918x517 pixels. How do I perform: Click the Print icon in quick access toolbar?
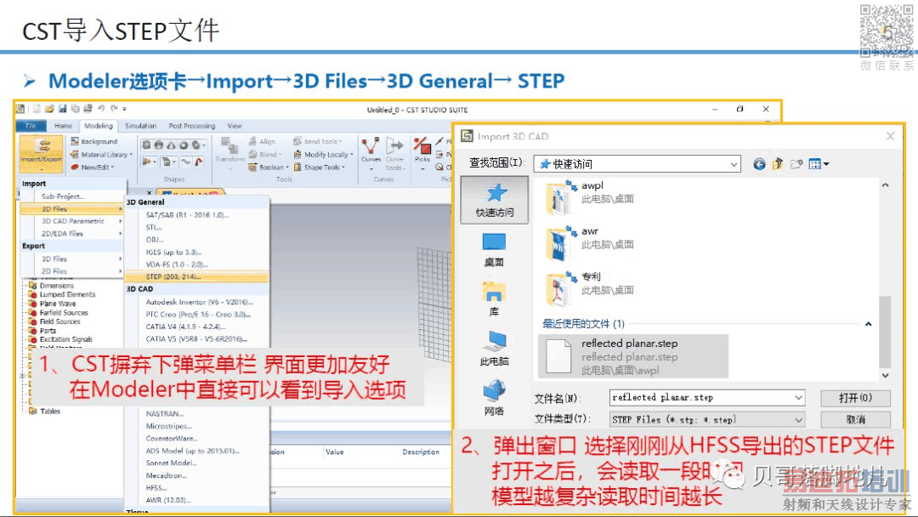(x=88, y=108)
